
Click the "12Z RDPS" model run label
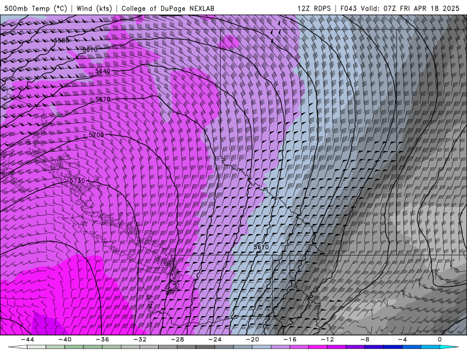pos(314,8)
